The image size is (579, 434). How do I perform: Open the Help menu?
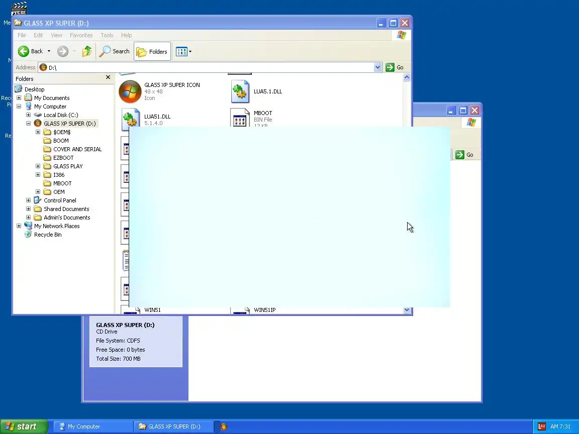pos(126,35)
